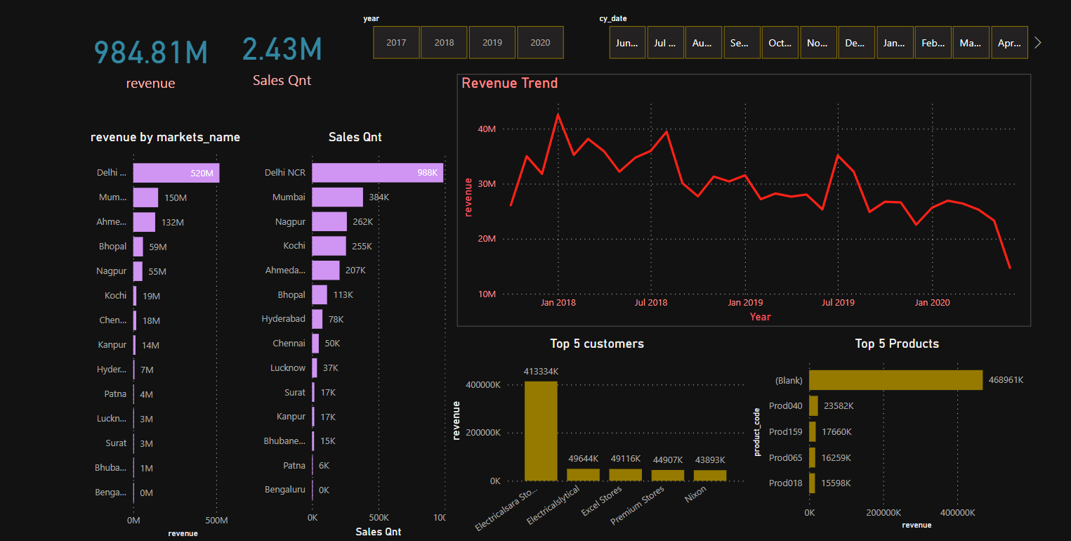Click the 4M Patna revenue label
Screen dimensions: 1071x541
(147, 394)
